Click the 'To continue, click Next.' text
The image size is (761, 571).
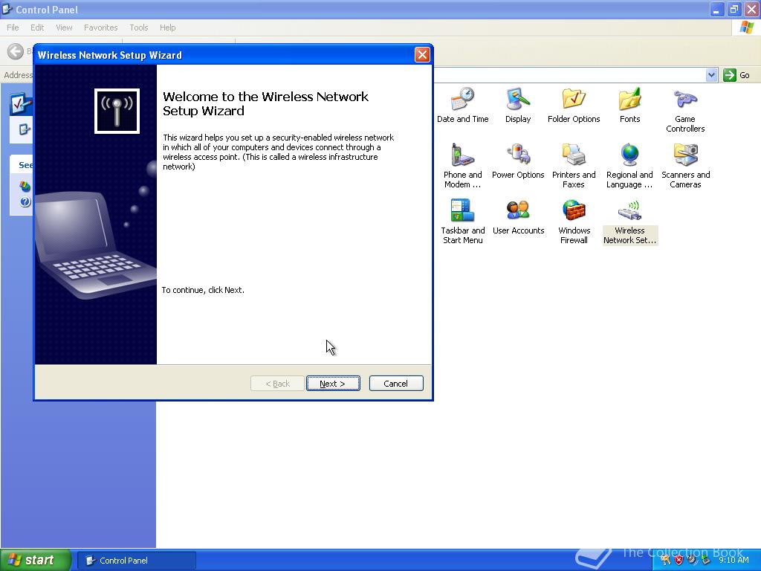[203, 290]
